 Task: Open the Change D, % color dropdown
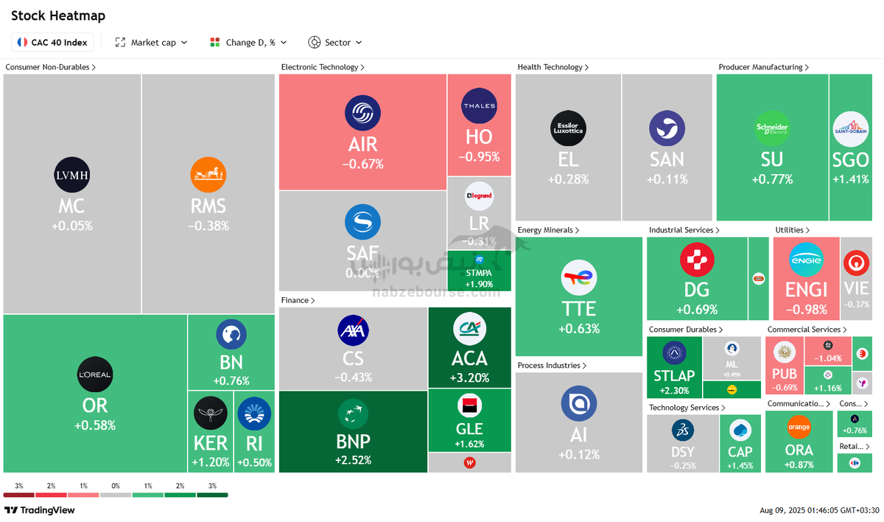coord(248,42)
